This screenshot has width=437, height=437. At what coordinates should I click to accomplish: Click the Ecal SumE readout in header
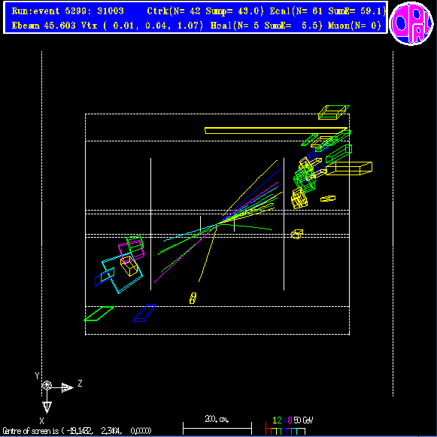click(357, 11)
